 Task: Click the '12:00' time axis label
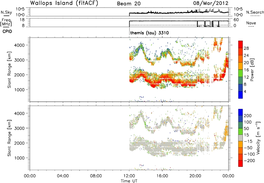[x=129, y=176]
